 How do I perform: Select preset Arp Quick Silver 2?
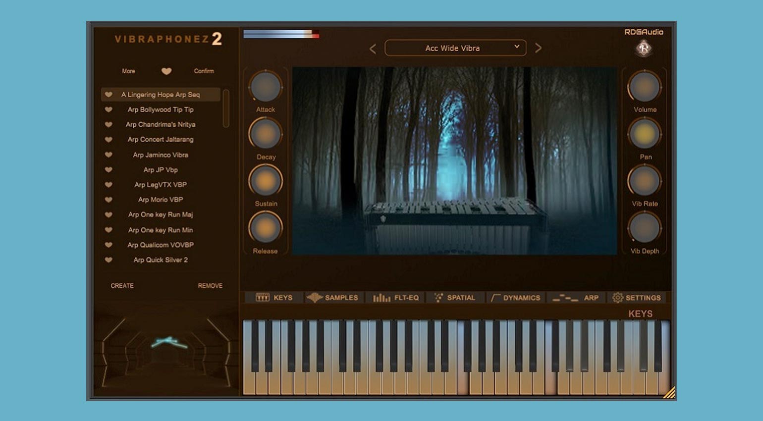tap(161, 260)
